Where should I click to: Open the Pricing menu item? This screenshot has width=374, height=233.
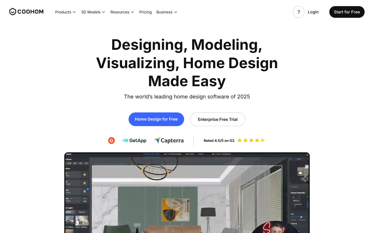pyautogui.click(x=146, y=12)
